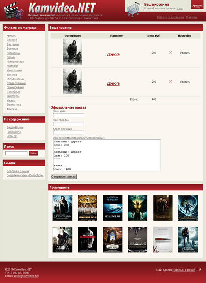Open the Легион poster
Screen dimensions: 206x283
[138, 208]
